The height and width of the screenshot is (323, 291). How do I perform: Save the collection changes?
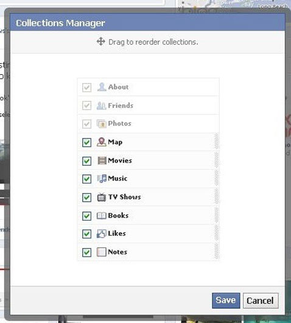[x=226, y=300]
